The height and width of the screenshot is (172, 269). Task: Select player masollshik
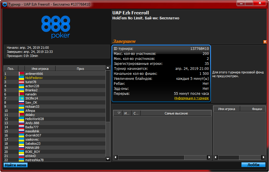[x=55, y=131]
